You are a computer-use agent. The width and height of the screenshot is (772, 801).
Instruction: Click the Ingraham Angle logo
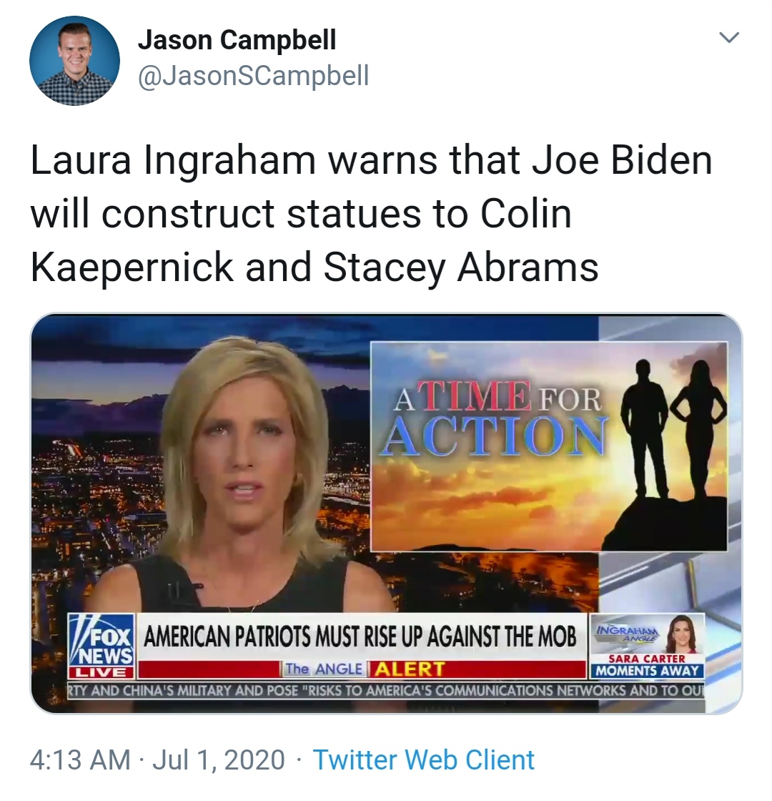(x=627, y=632)
